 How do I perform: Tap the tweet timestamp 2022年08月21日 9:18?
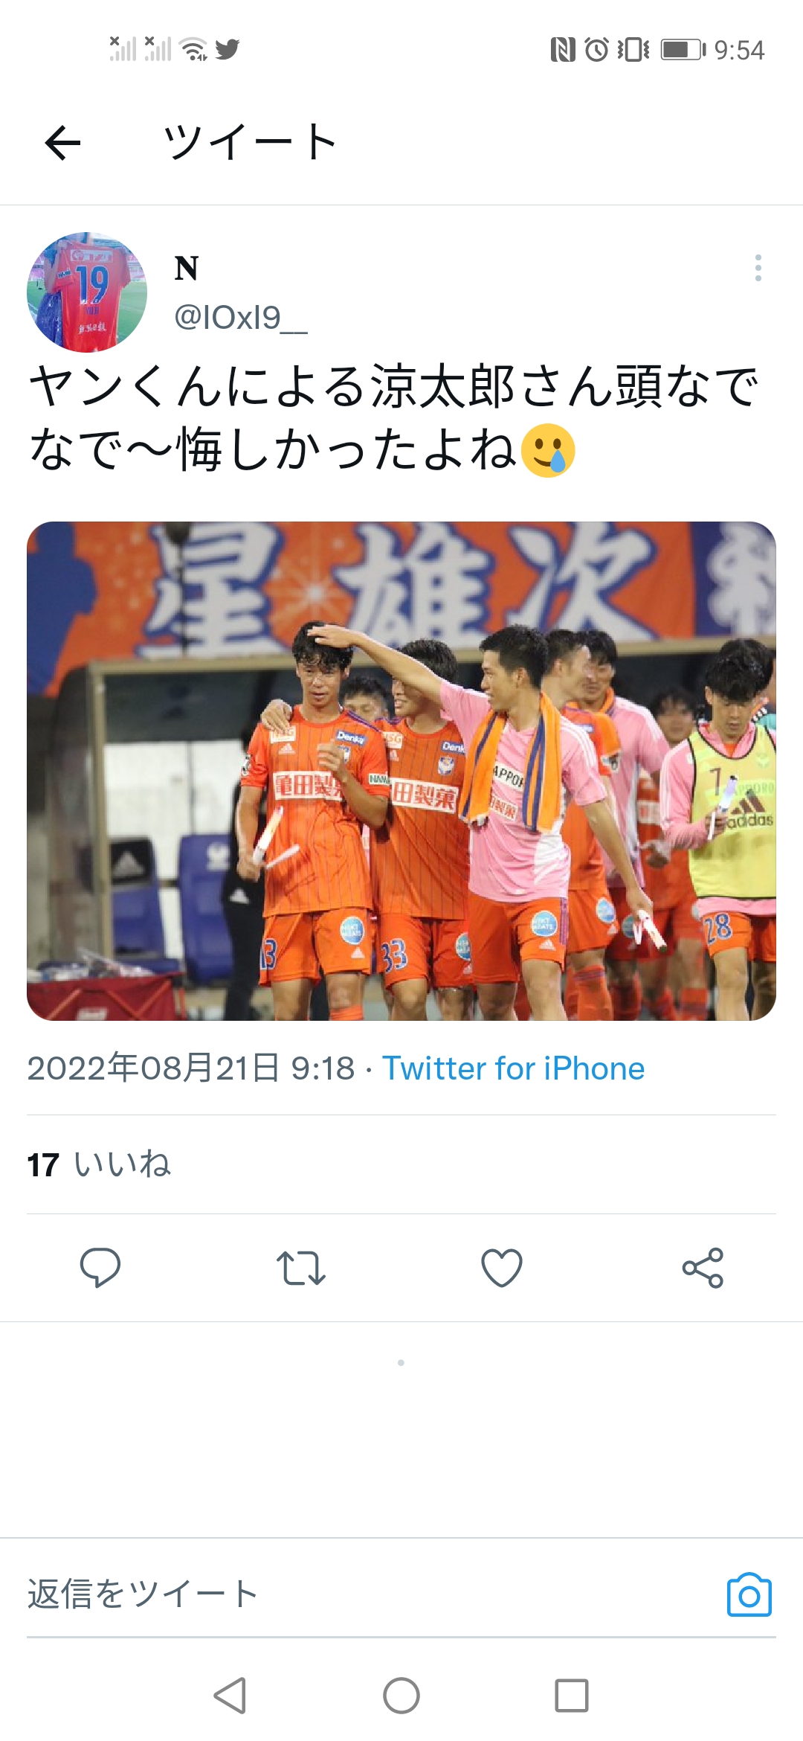coord(191,1068)
